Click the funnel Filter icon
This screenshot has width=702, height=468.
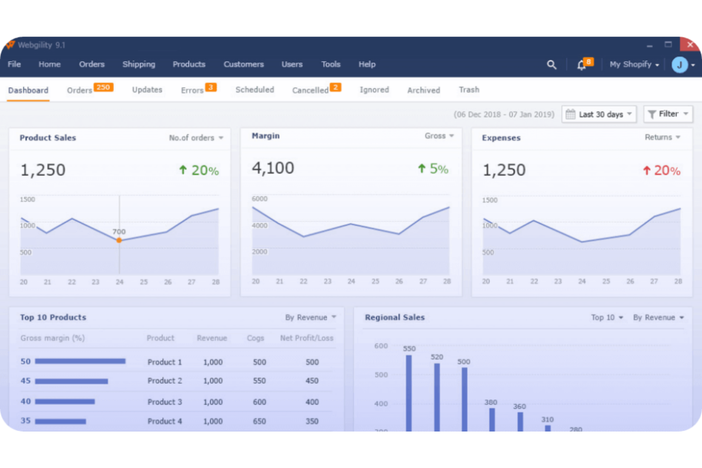pos(652,114)
